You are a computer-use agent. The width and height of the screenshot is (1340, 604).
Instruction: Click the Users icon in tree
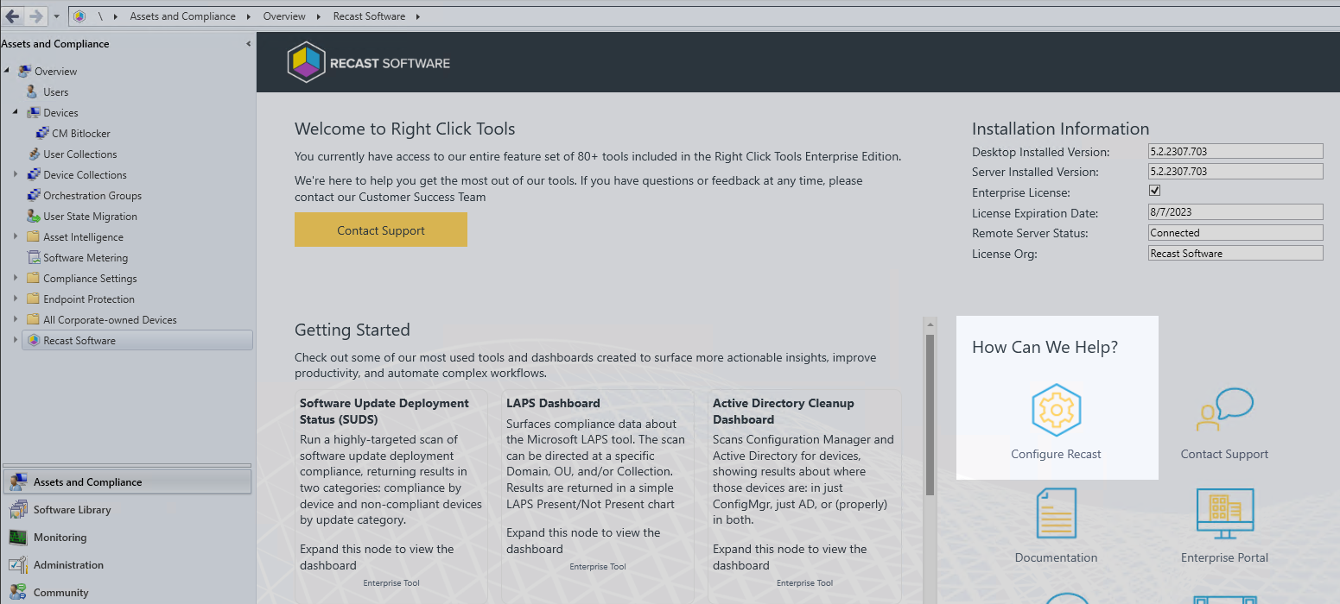(x=33, y=92)
